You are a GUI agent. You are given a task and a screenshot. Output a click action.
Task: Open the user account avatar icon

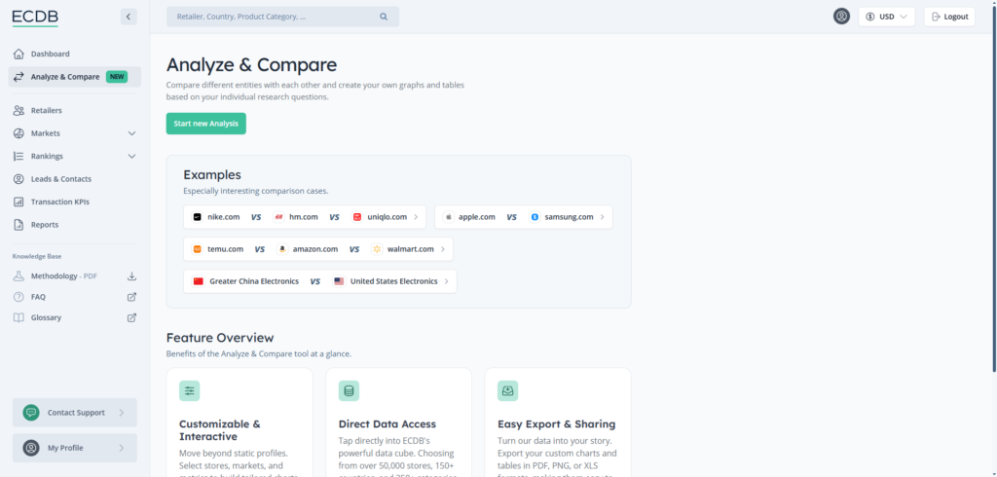point(841,17)
